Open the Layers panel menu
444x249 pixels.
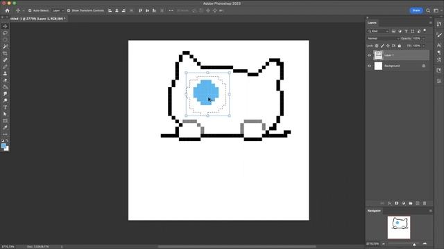(430, 23)
